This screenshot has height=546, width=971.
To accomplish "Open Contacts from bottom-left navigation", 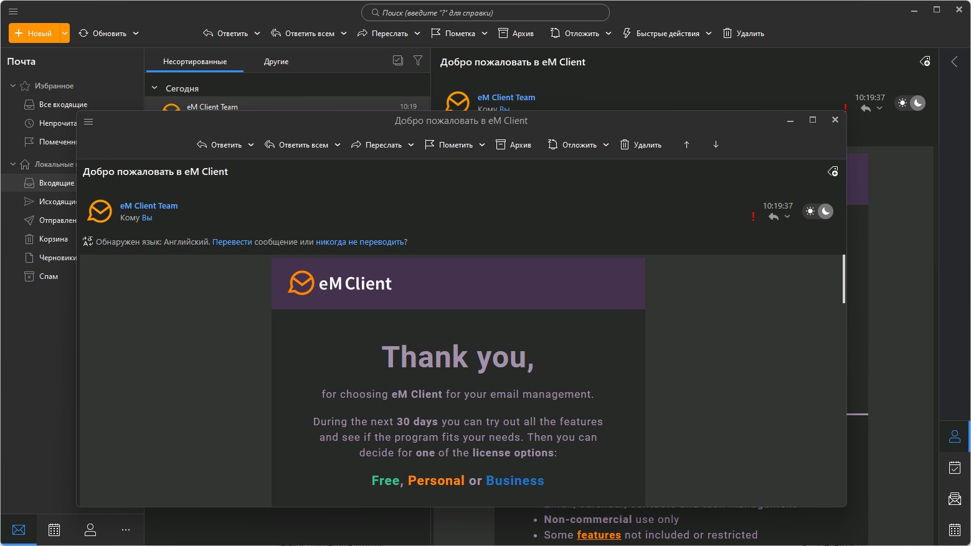I will (90, 530).
